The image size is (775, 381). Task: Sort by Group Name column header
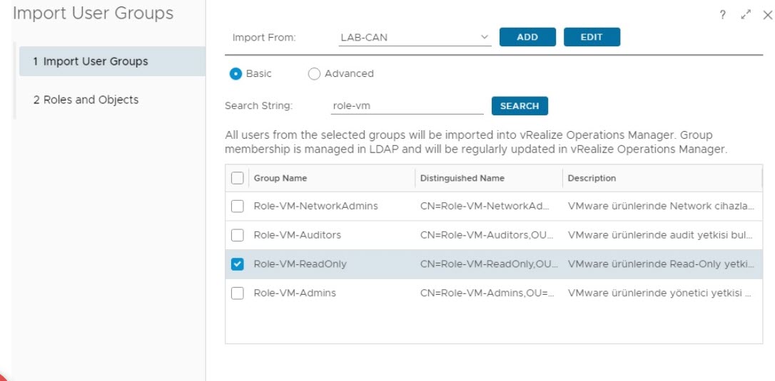pyautogui.click(x=280, y=178)
